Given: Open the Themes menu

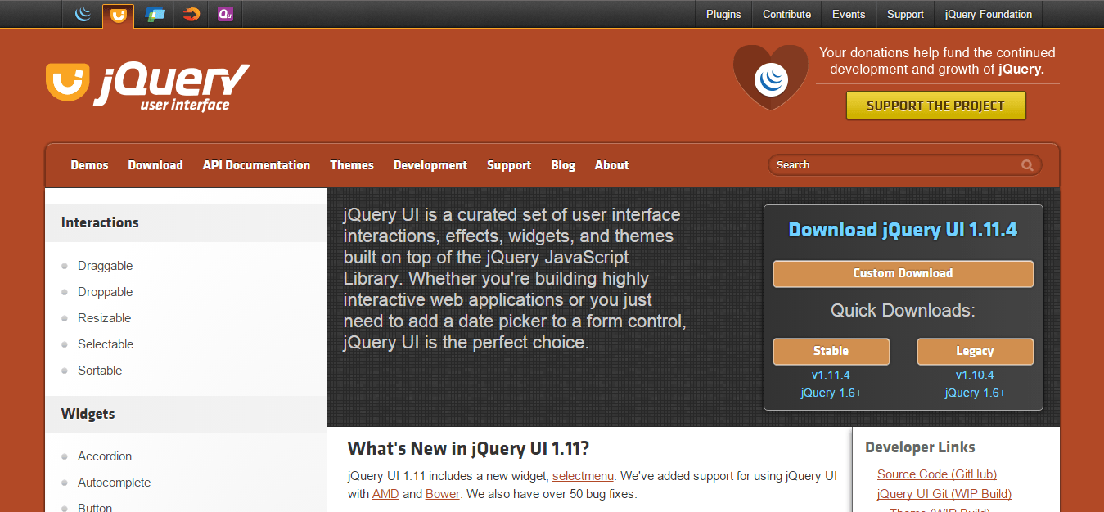Looking at the screenshot, I should click(x=351, y=164).
